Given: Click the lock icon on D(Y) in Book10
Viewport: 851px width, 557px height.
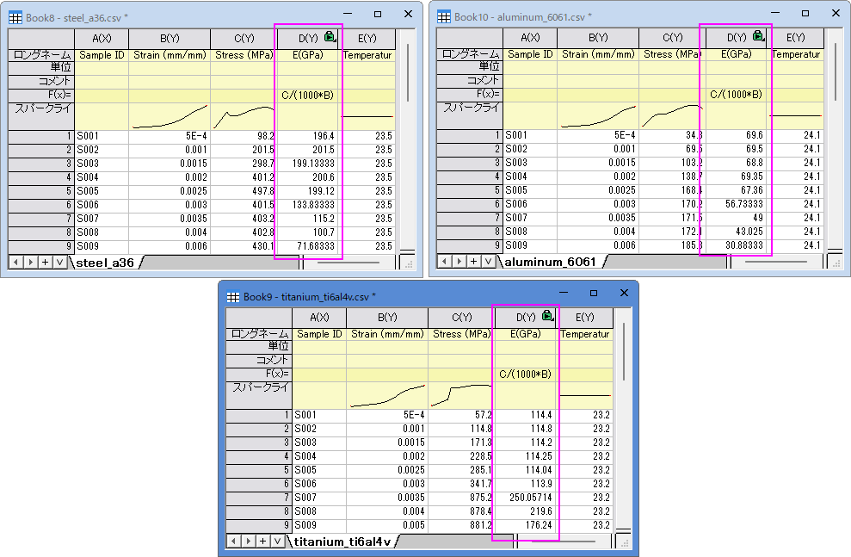Looking at the screenshot, I should pyautogui.click(x=759, y=36).
